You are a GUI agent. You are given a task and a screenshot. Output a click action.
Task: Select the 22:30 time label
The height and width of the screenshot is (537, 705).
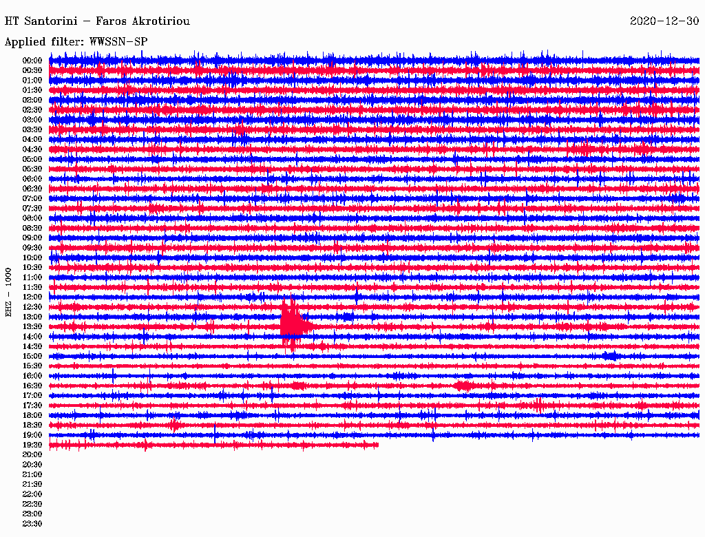click(x=32, y=504)
